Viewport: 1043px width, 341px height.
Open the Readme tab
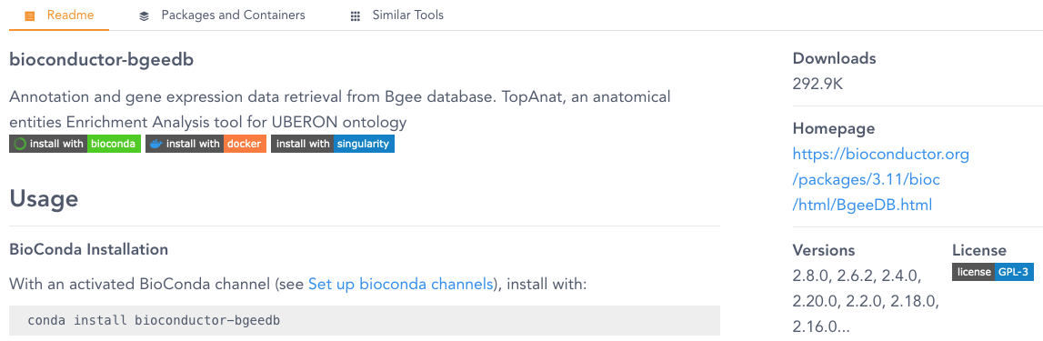tap(59, 15)
